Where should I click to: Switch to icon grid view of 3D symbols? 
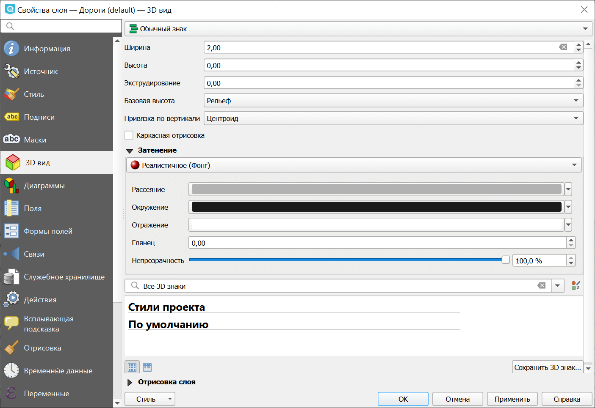click(132, 367)
